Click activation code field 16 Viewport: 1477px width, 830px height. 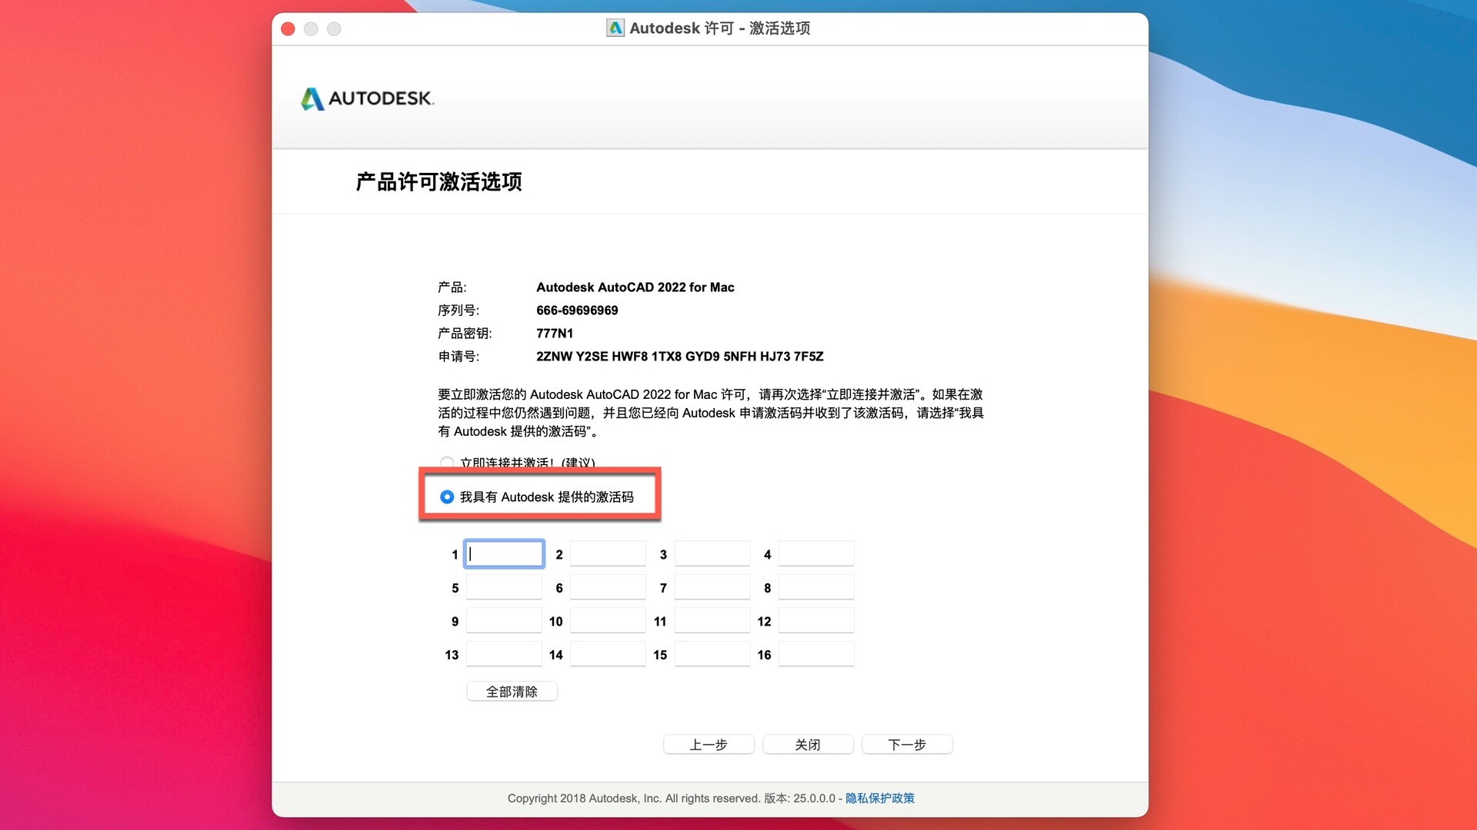815,655
